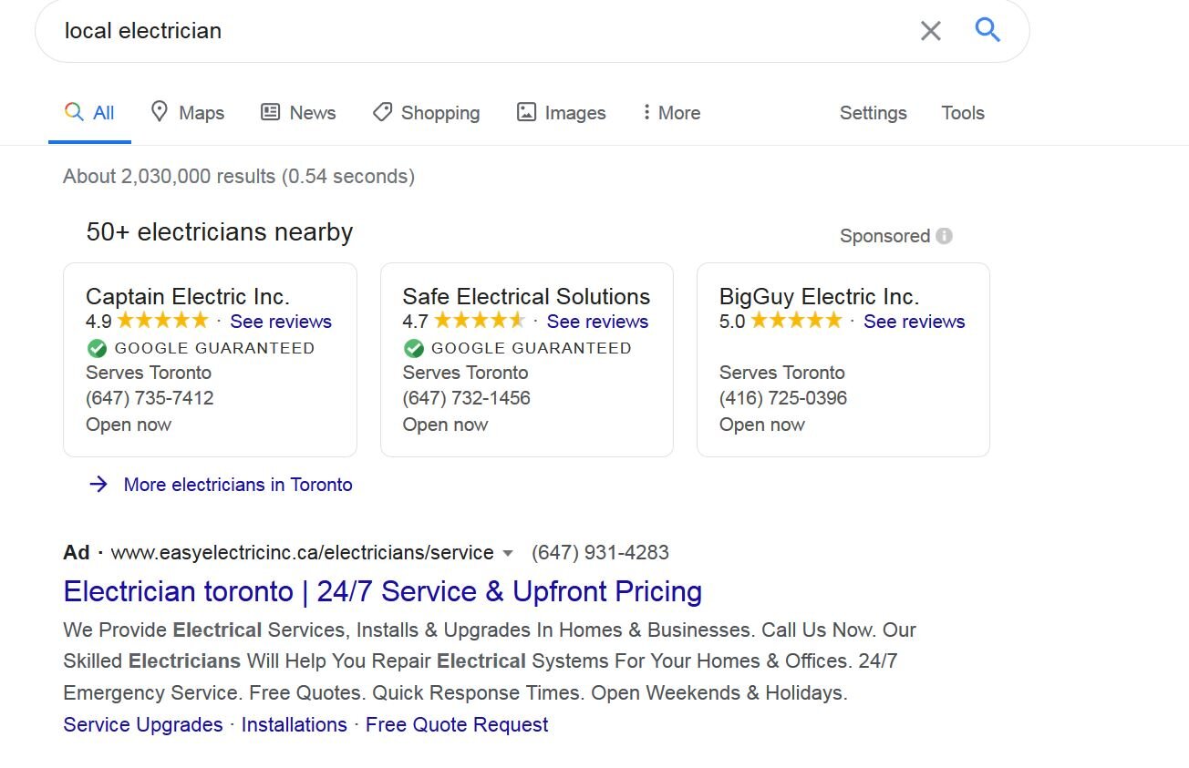Open the Tools menu

click(x=963, y=113)
